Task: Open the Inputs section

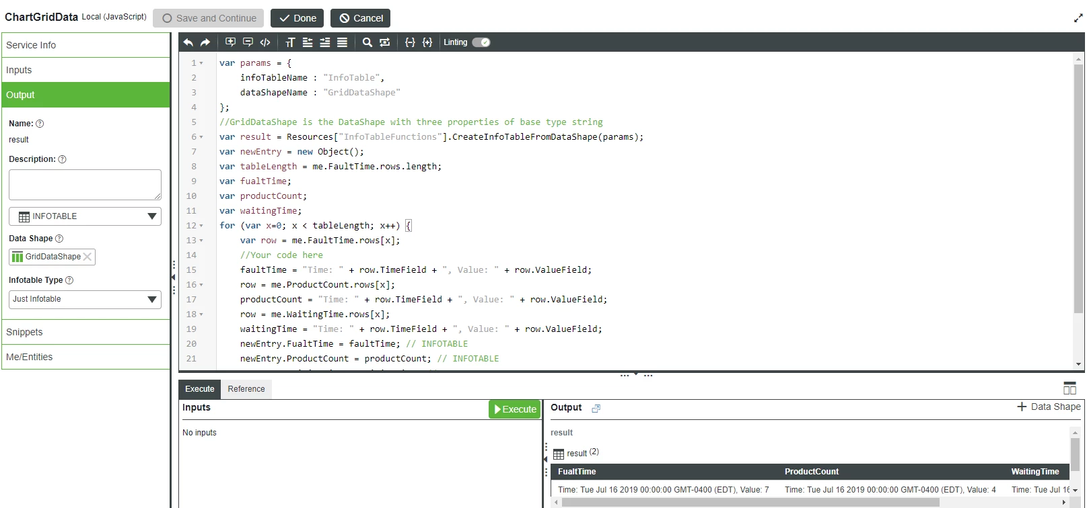Action: pos(85,70)
